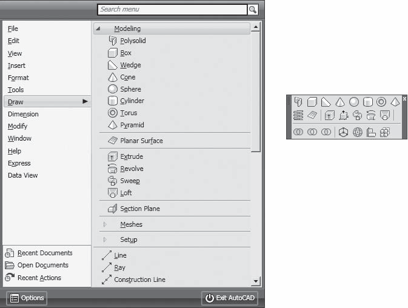Image resolution: width=408 pixels, height=308 pixels.
Task: Open the Edit menu
Action: point(13,41)
